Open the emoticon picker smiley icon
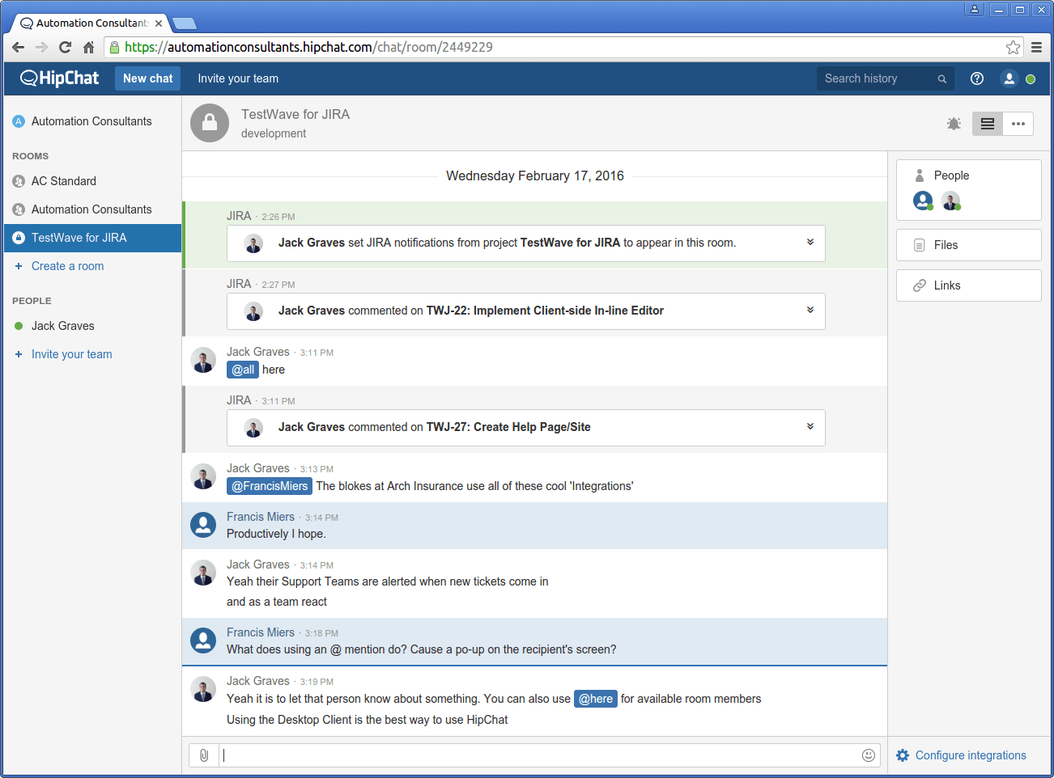Viewport: 1054px width, 778px height. coord(869,755)
